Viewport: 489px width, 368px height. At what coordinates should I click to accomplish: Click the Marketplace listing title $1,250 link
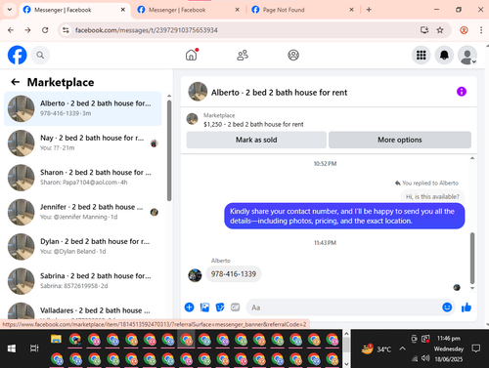click(253, 124)
